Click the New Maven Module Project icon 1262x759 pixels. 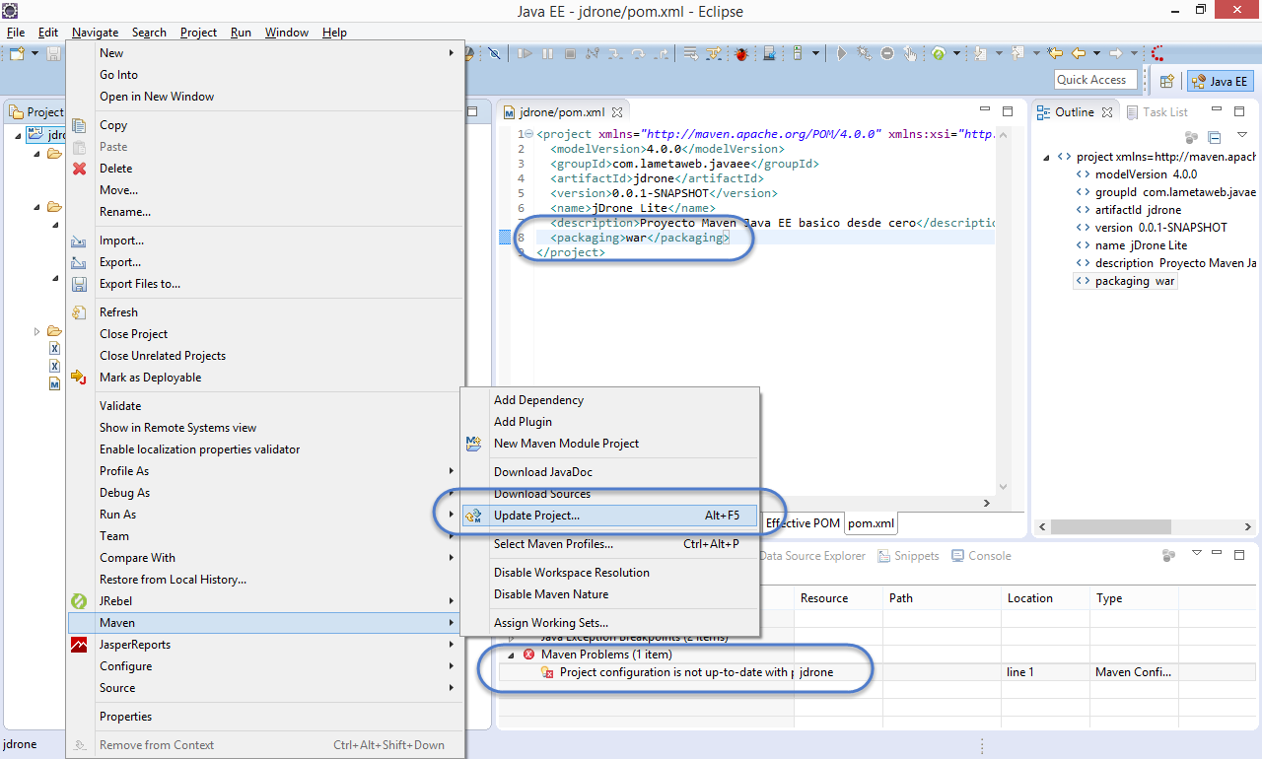(x=474, y=444)
